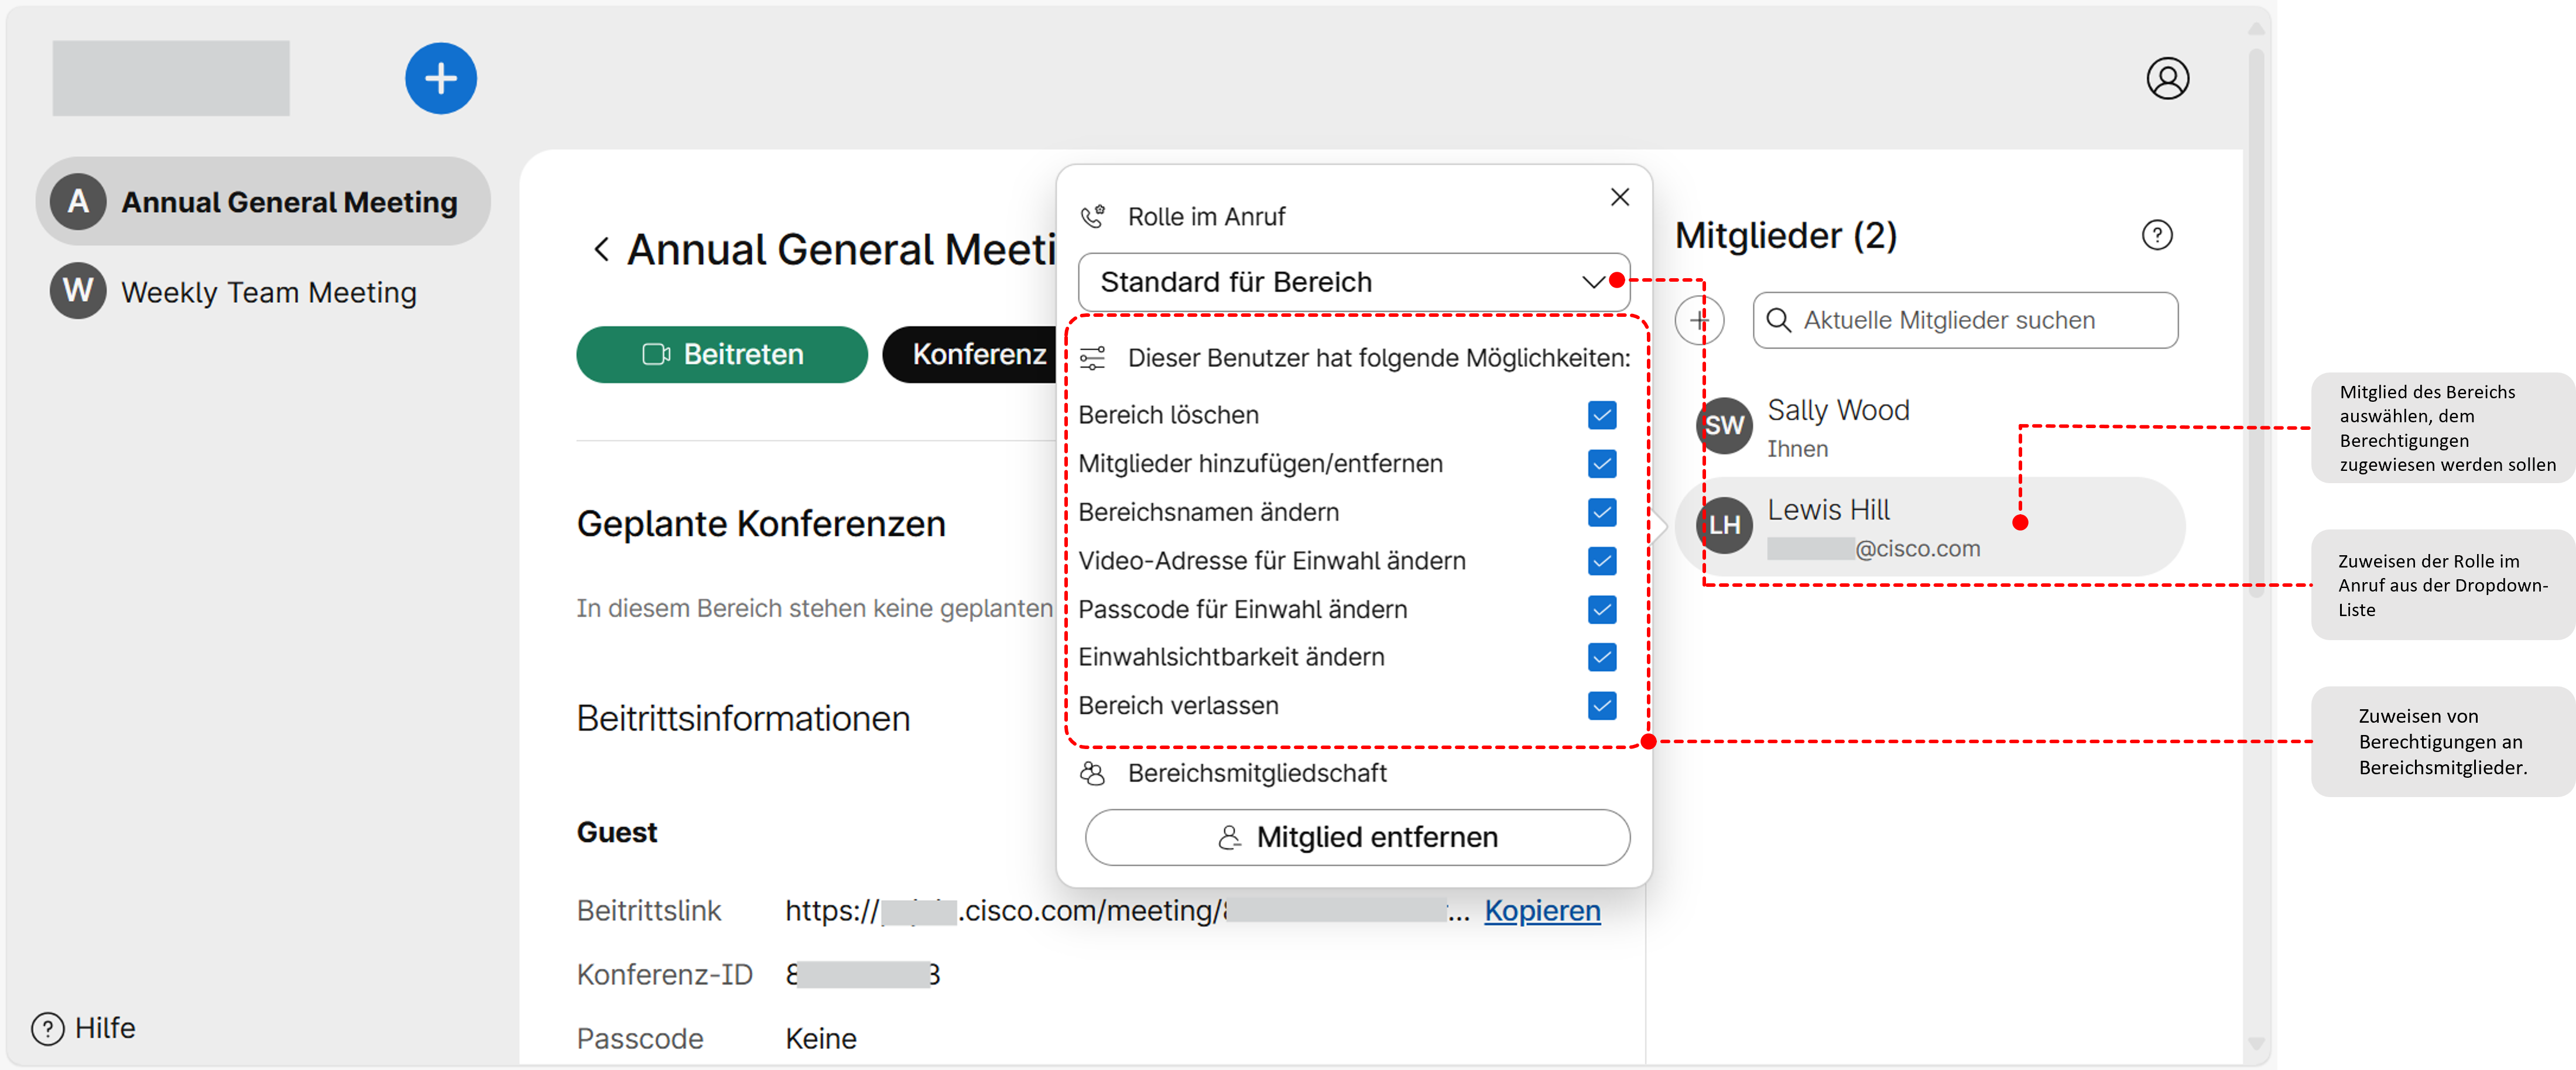Uncheck the Bereich löschen permission
This screenshot has height=1070, width=2576.
[1601, 415]
